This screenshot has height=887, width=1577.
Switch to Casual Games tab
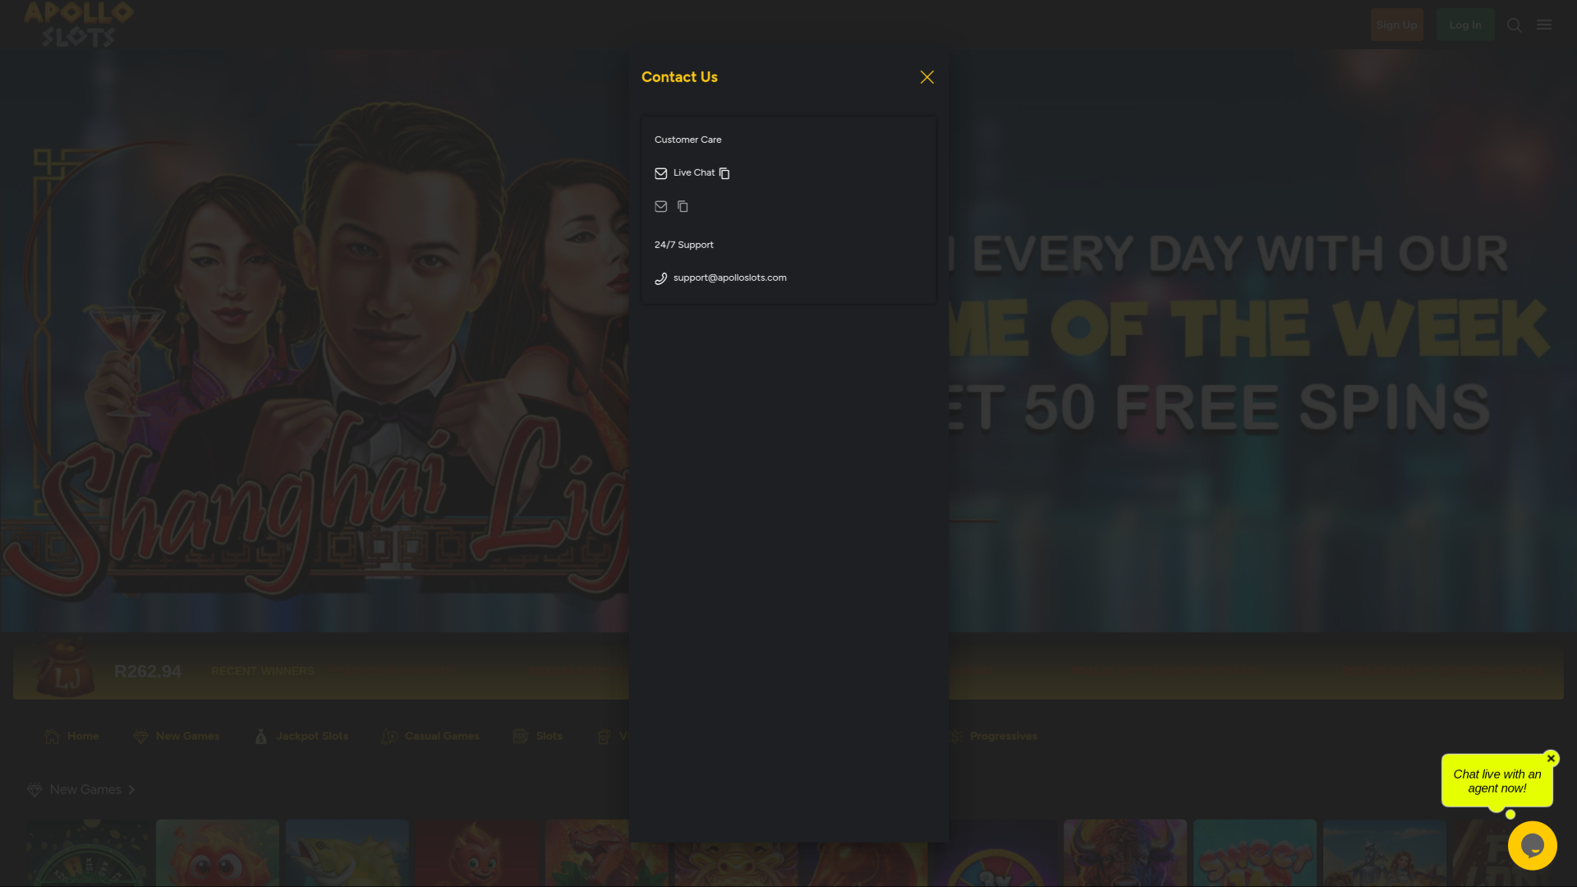pyautogui.click(x=430, y=736)
